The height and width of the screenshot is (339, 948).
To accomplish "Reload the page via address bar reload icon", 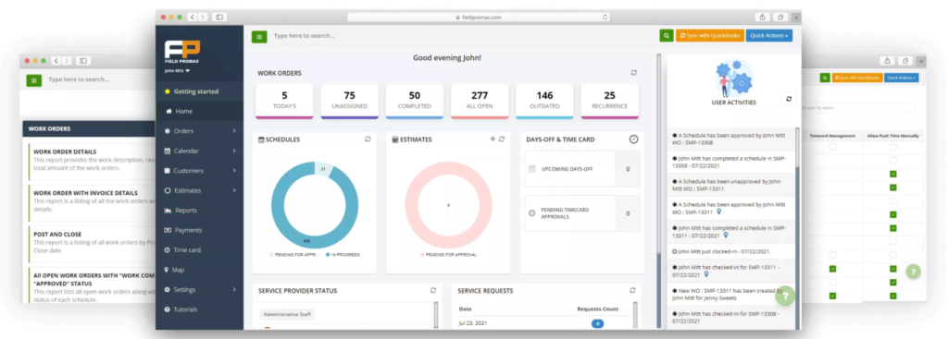I will [605, 18].
